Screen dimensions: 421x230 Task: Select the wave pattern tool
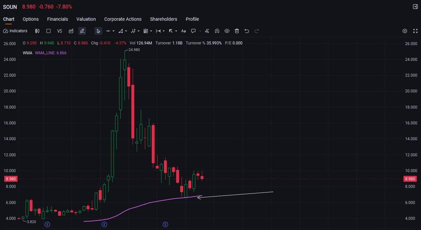(133, 31)
